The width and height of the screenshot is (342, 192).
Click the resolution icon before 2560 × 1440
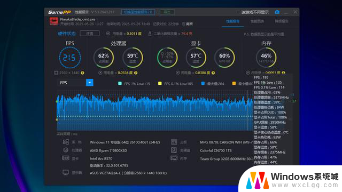coord(56,73)
